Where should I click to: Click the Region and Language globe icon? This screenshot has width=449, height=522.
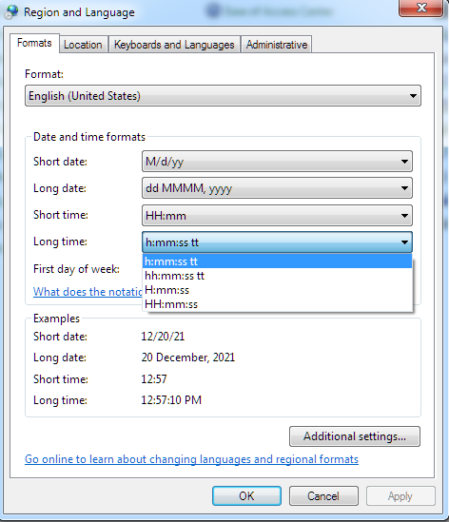tap(11, 12)
